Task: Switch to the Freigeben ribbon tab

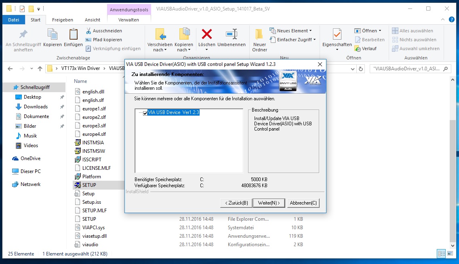Action: (x=62, y=20)
